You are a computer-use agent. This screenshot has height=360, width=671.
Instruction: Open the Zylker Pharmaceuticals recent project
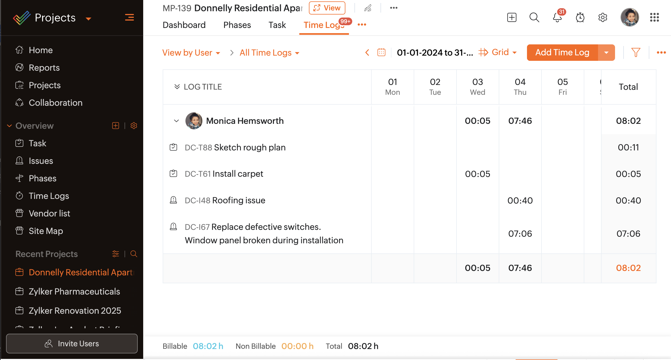point(74,292)
